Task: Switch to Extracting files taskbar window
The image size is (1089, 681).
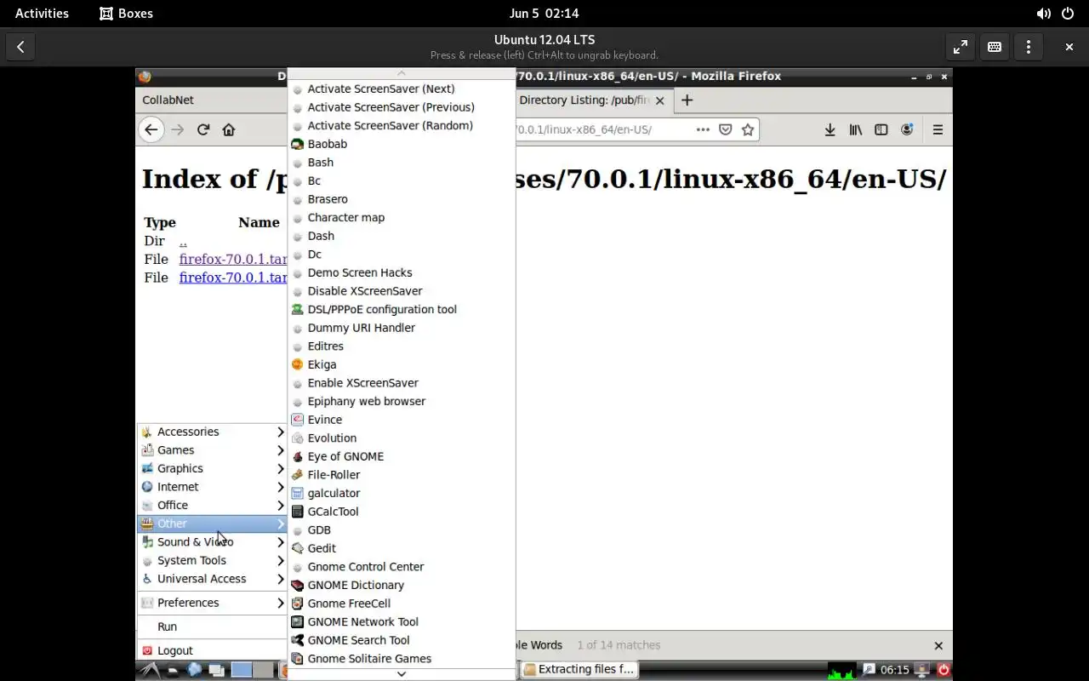Action: click(579, 670)
